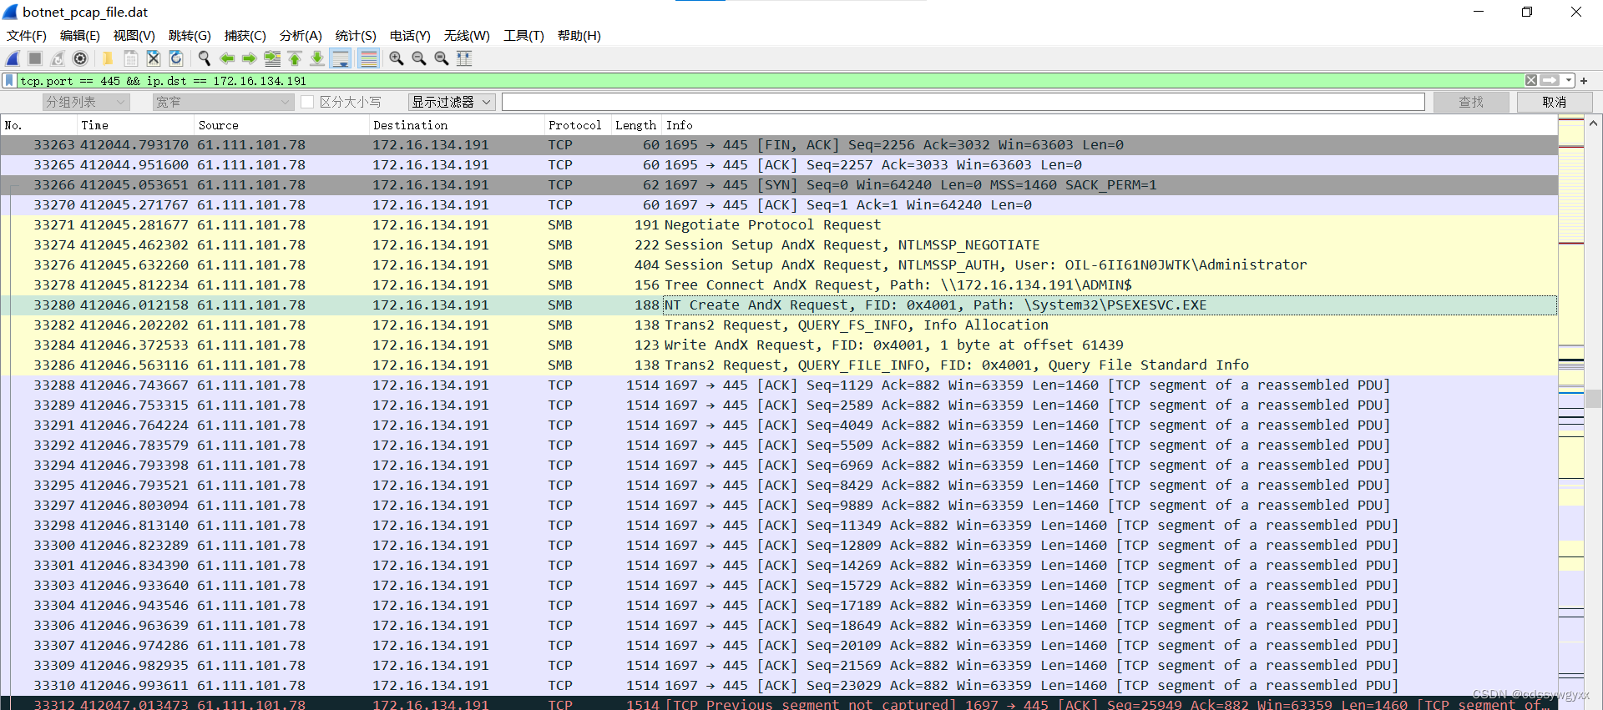Toggle packet list colorize rules icon
This screenshot has height=710, width=1603.
point(368,58)
